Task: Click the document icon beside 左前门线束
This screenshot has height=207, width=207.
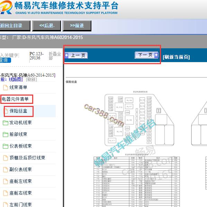Action: pos(6,205)
